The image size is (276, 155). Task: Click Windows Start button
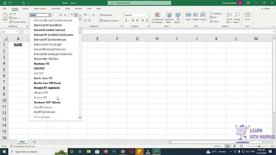pyautogui.click(x=4, y=152)
